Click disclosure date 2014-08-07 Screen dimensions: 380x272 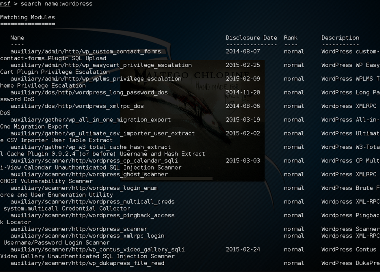point(243,52)
